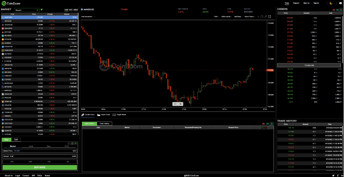This screenshot has height=177, width=344.
Task: Zoom in chart with plus button
Action: pyautogui.click(x=180, y=104)
